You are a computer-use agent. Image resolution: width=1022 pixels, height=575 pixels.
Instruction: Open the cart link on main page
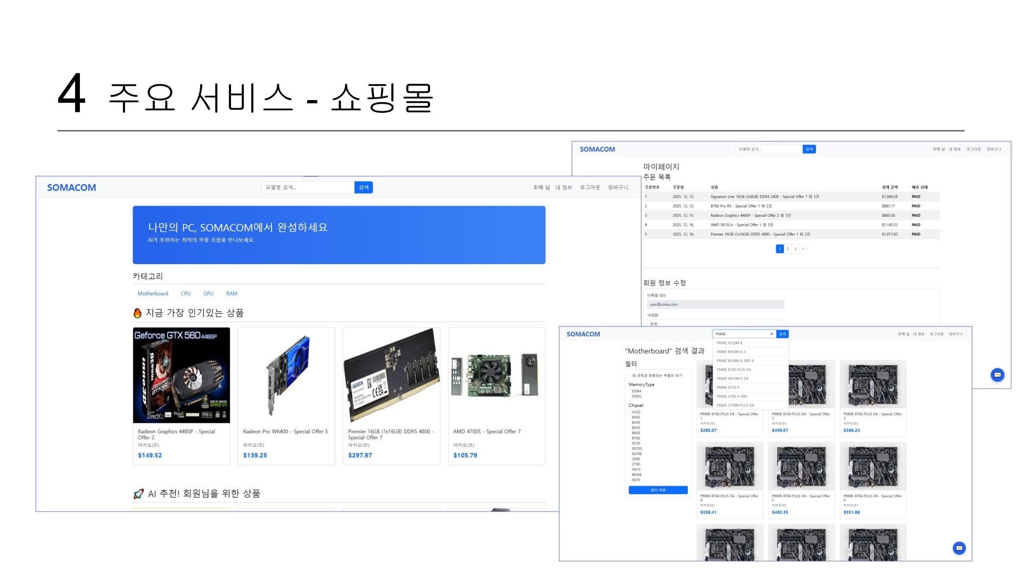(x=617, y=187)
